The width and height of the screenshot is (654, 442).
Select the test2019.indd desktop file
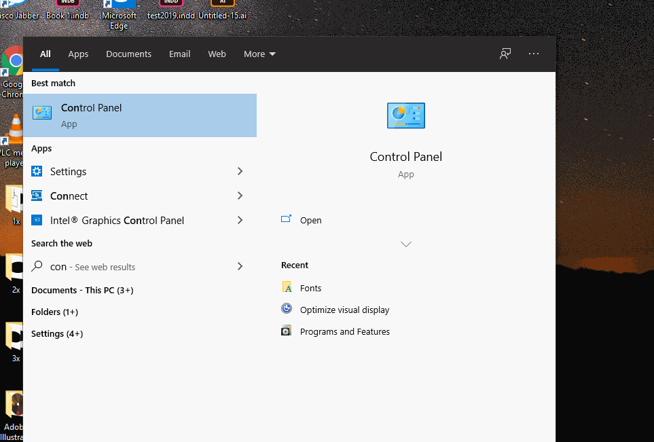[171, 11]
